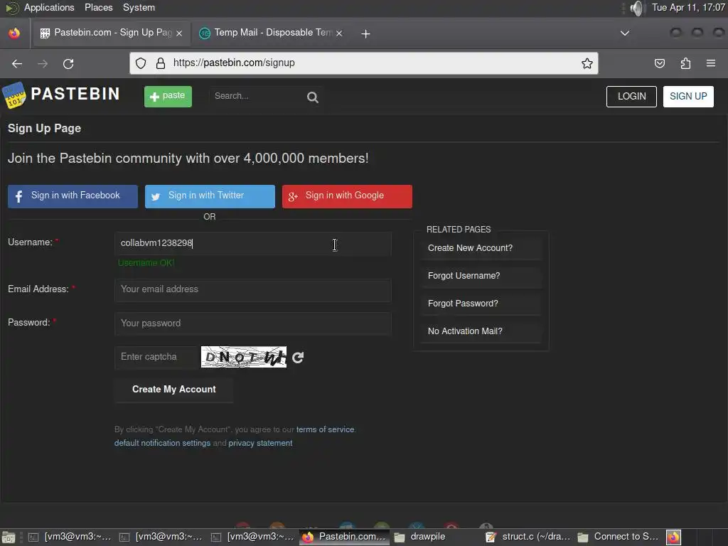Open a new browser tab
The image size is (728, 546).
pyautogui.click(x=365, y=33)
